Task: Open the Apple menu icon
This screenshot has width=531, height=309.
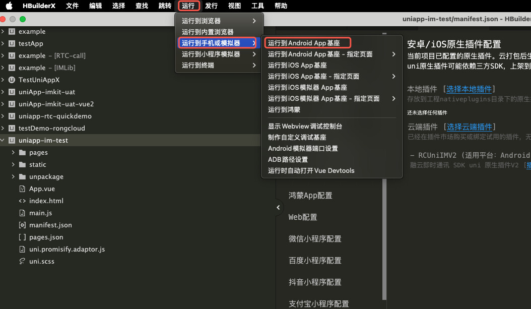Action: tap(9, 6)
